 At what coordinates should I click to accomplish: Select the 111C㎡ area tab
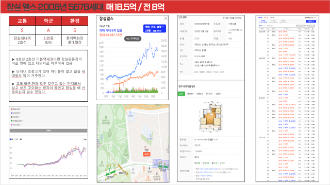pyautogui.click(x=209, y=94)
